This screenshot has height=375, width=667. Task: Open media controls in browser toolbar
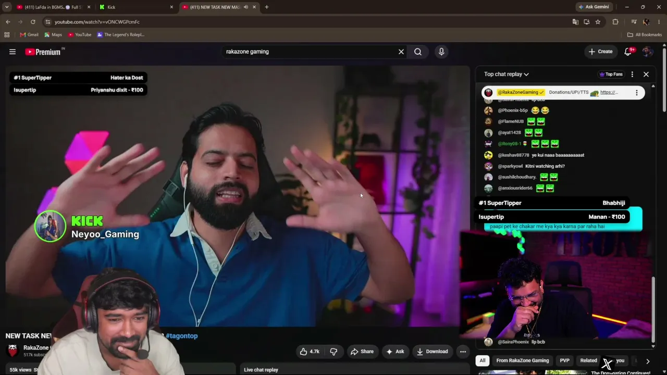(634, 22)
